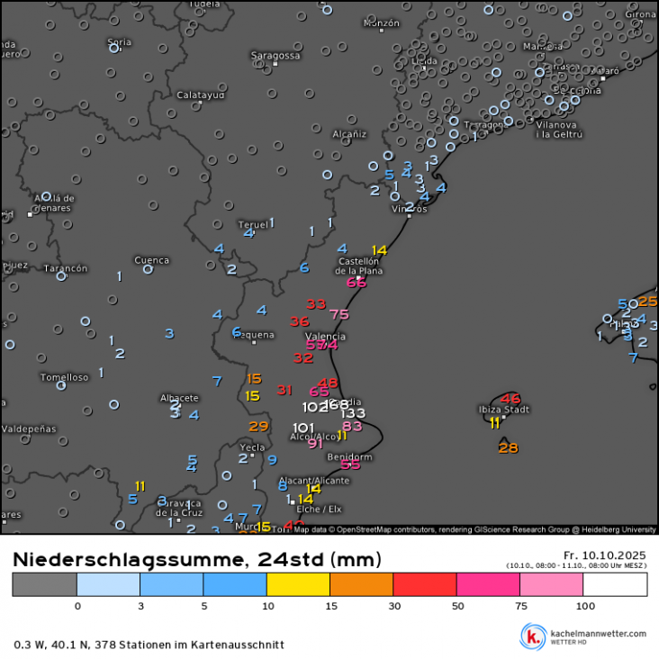Click the red 30–50 mm legend swatch
The image size is (659, 659).
(425, 585)
